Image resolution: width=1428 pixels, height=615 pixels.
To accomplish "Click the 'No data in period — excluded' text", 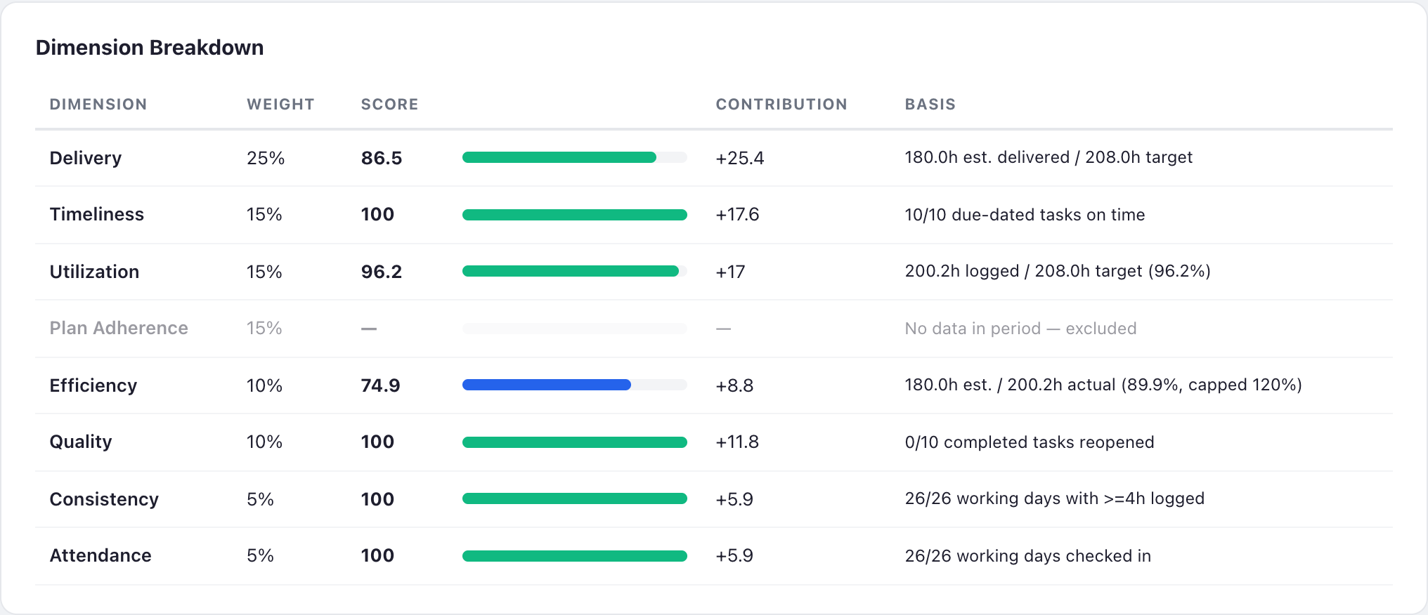I will [x=1020, y=329].
